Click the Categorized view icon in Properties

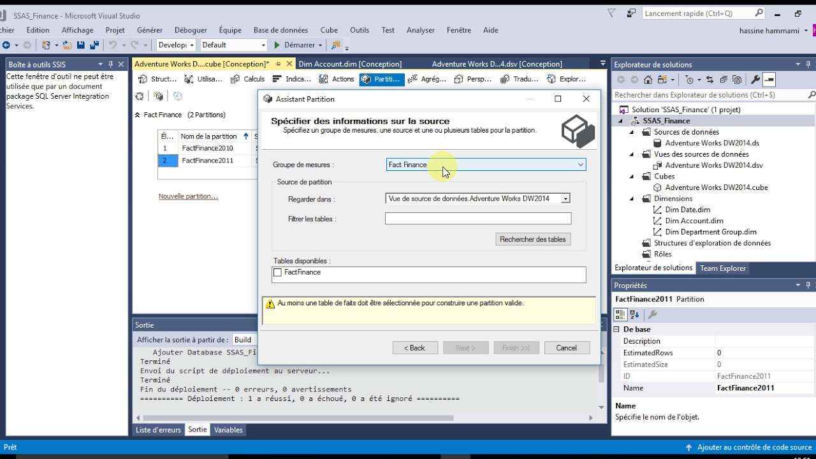tap(620, 314)
